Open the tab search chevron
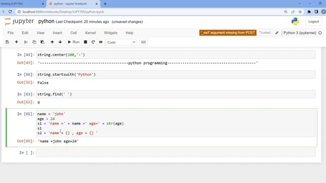Screen dimensions: 326x183 (300, 4)
